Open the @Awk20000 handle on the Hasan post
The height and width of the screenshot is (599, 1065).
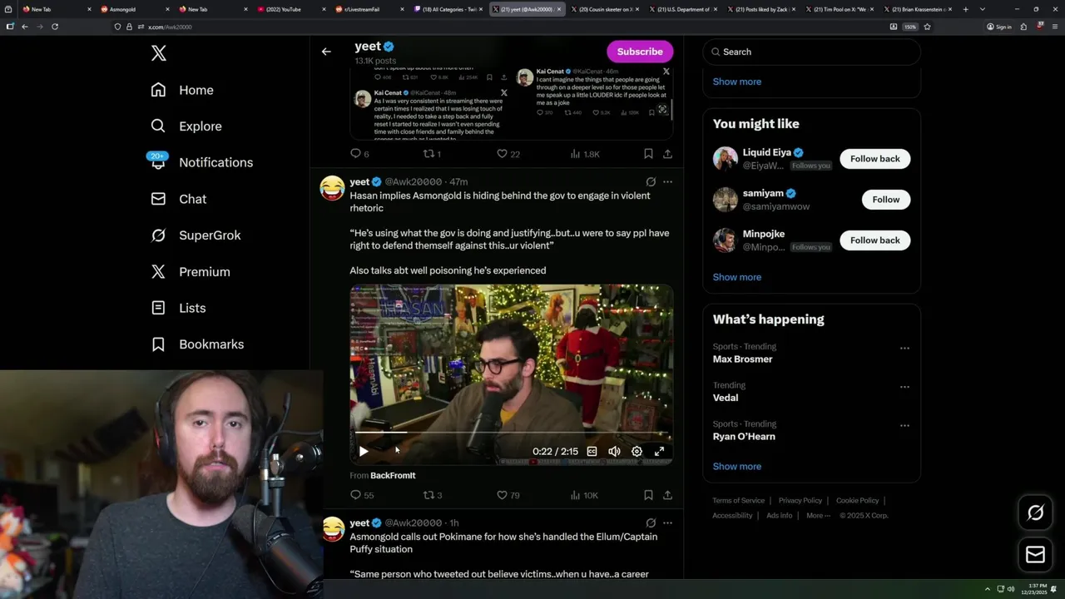click(413, 182)
